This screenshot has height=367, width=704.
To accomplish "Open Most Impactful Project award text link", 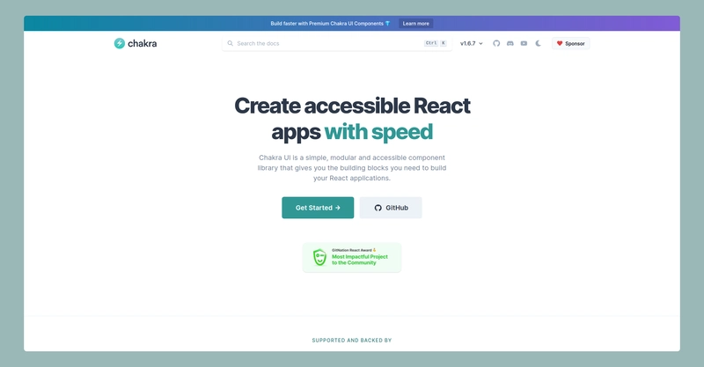I will (x=361, y=260).
